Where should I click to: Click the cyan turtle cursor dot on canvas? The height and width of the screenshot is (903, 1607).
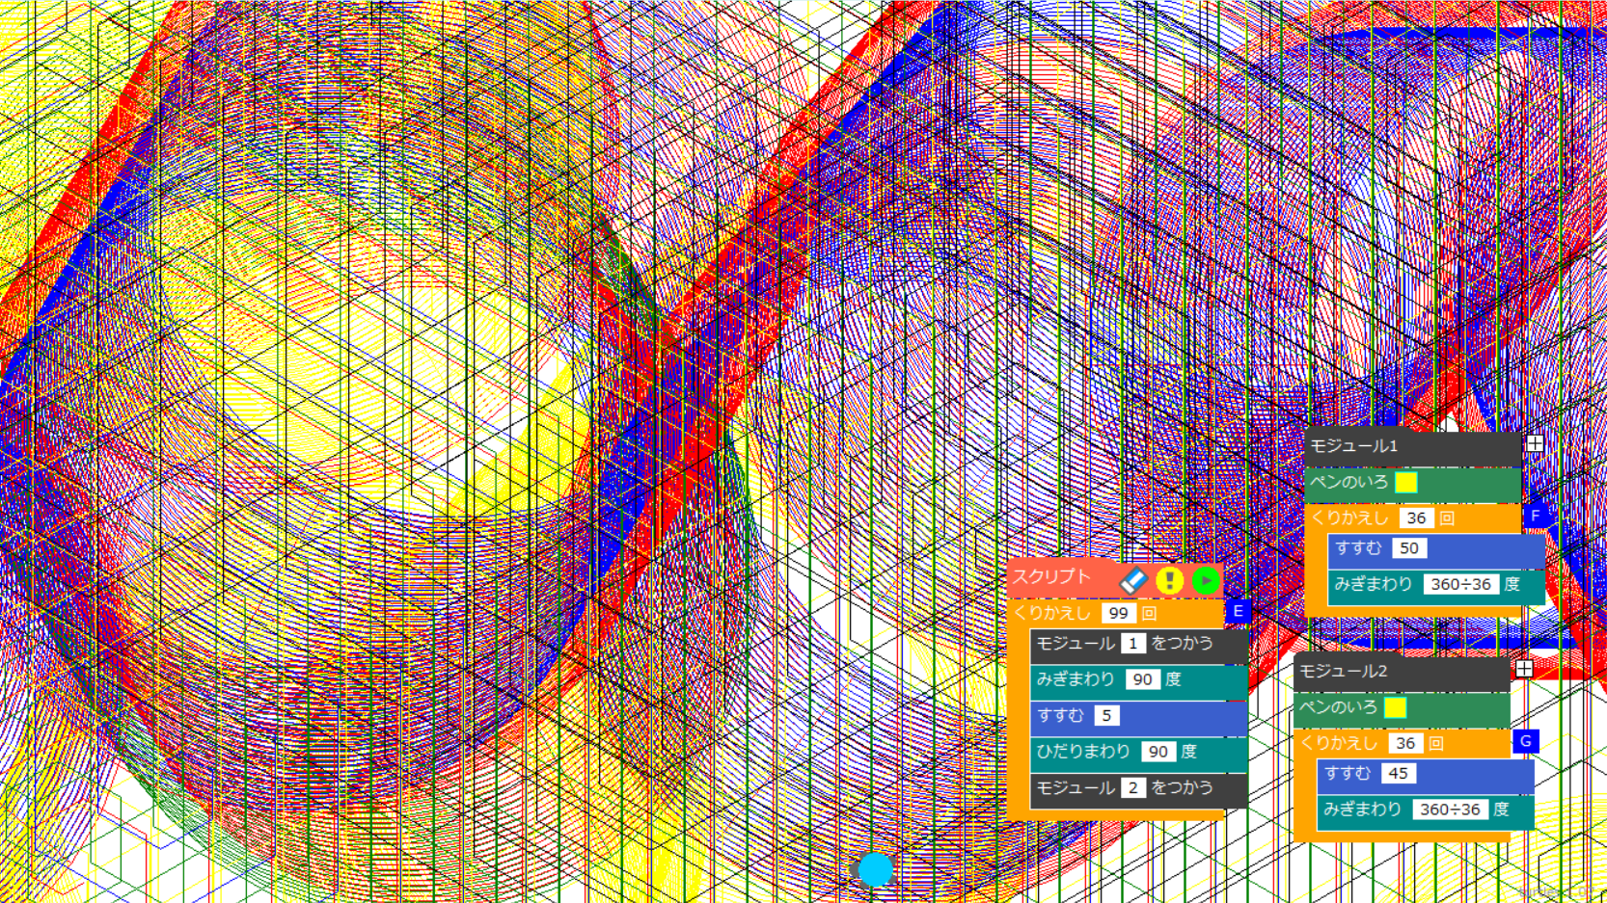875,869
